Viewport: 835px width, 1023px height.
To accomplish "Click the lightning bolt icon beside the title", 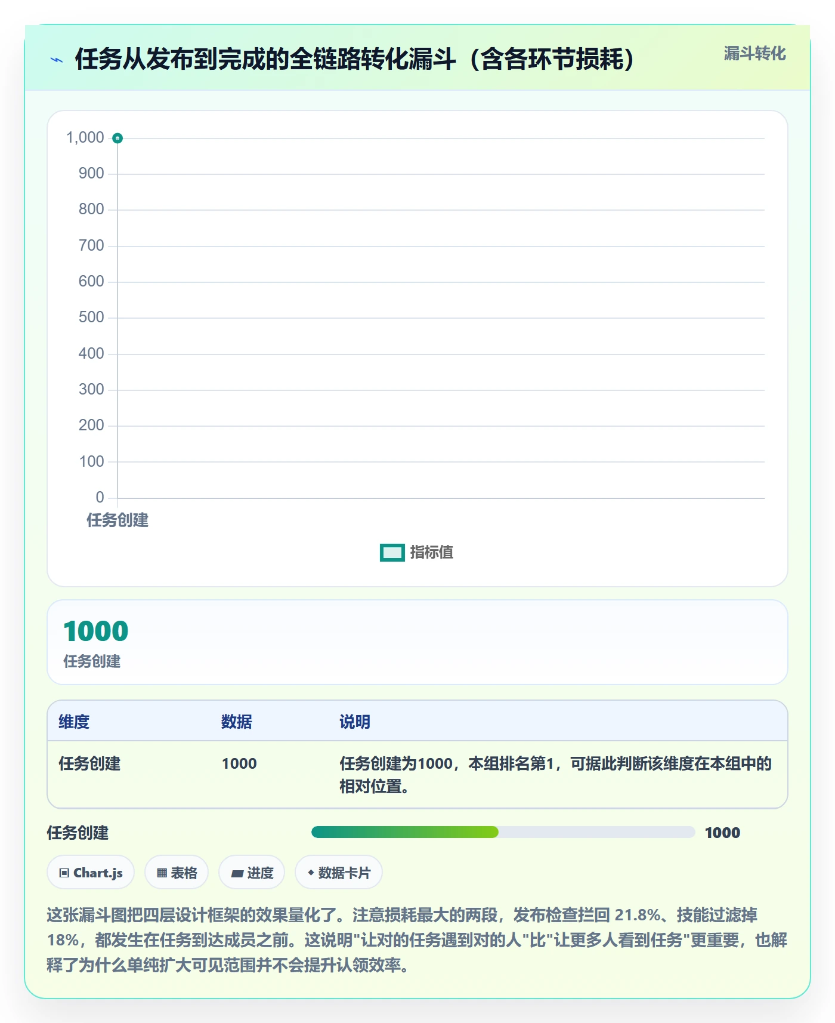I will click(57, 60).
